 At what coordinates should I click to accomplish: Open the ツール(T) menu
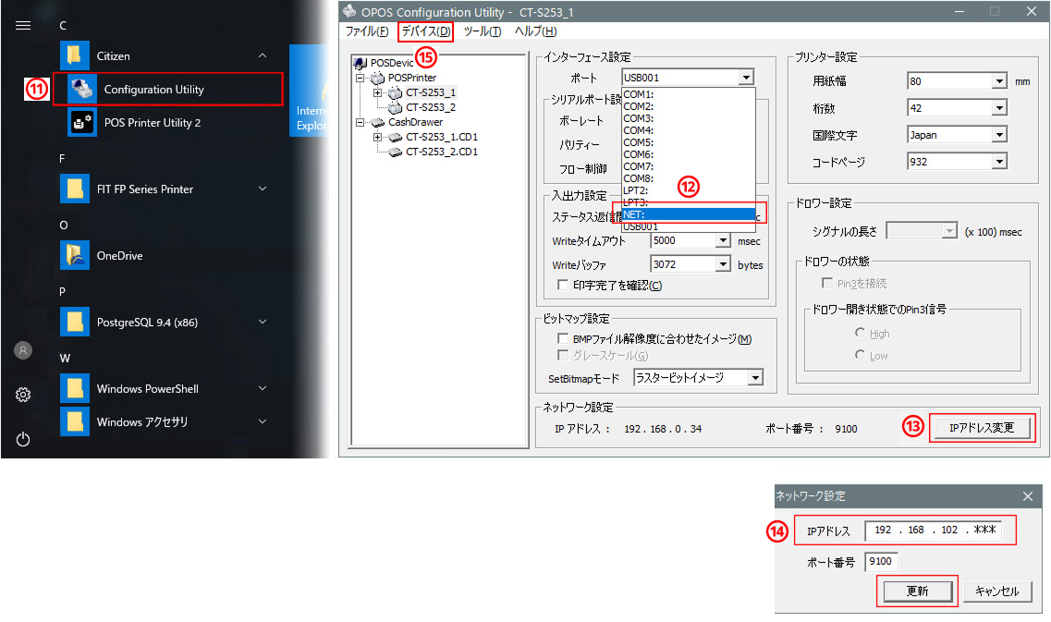pos(482,31)
